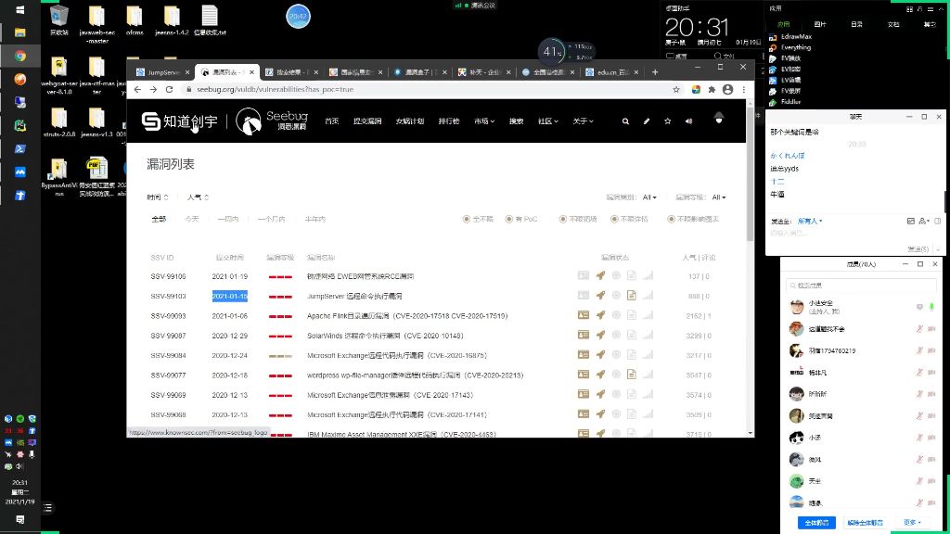
Task: Open the JumpServer vulnerability link
Action: click(354, 296)
